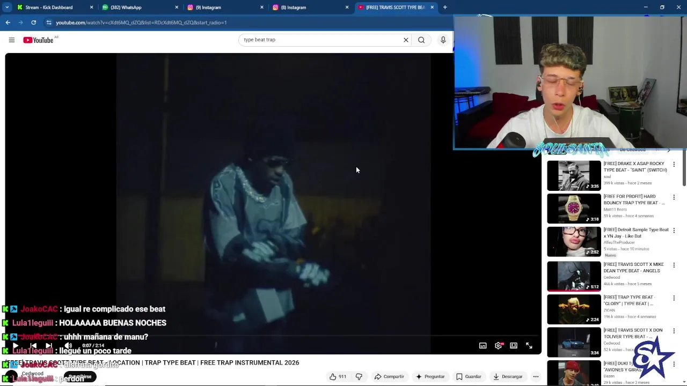Open the Glory 2:24 video thumbnail
The width and height of the screenshot is (687, 386).
(x=574, y=309)
